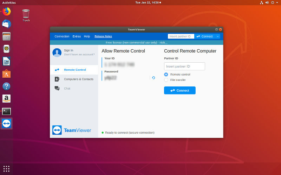Click the Chat bubbles icon
This screenshot has height=175, width=281.
point(57,89)
